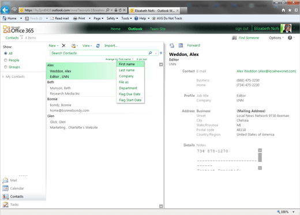The image size is (300, 215).
Task: Open the View dropdown
Action: click(x=87, y=46)
